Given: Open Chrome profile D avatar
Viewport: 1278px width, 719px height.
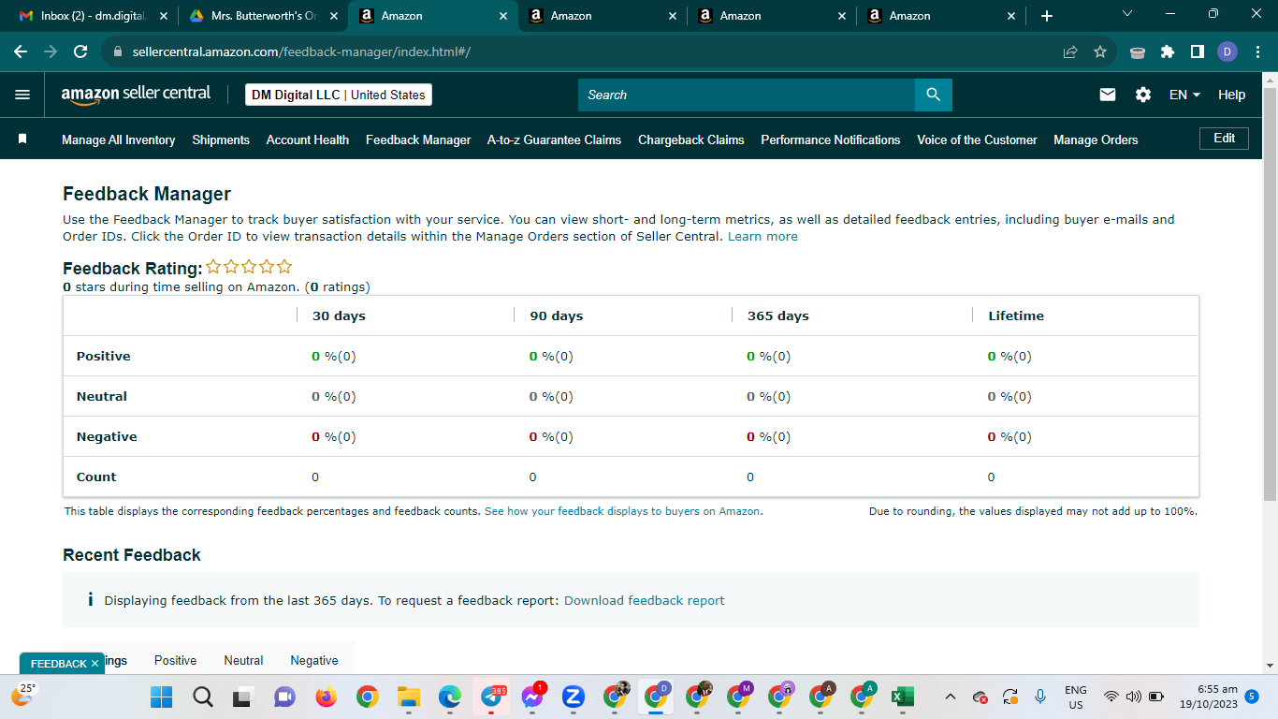Looking at the screenshot, I should click(1227, 51).
